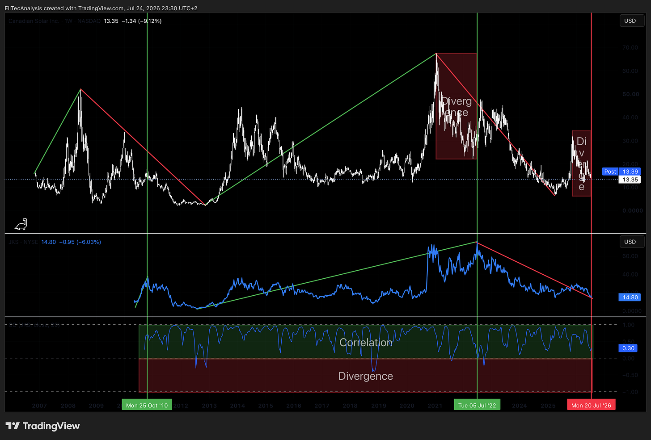Click the −0.95 (−6.03%) change in JKS legend
This screenshot has height=440, width=651.
80,242
